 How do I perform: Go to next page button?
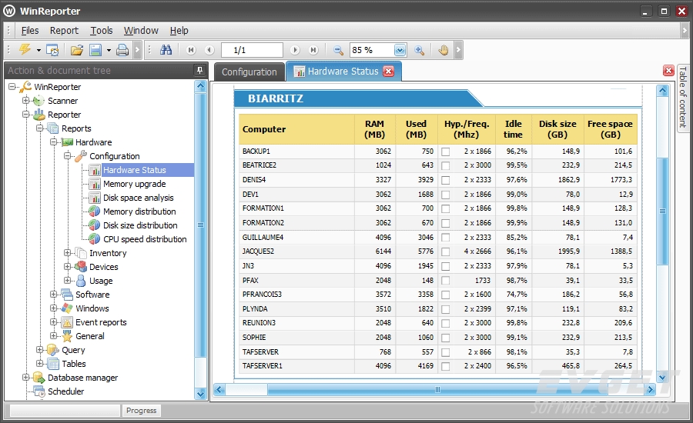295,50
